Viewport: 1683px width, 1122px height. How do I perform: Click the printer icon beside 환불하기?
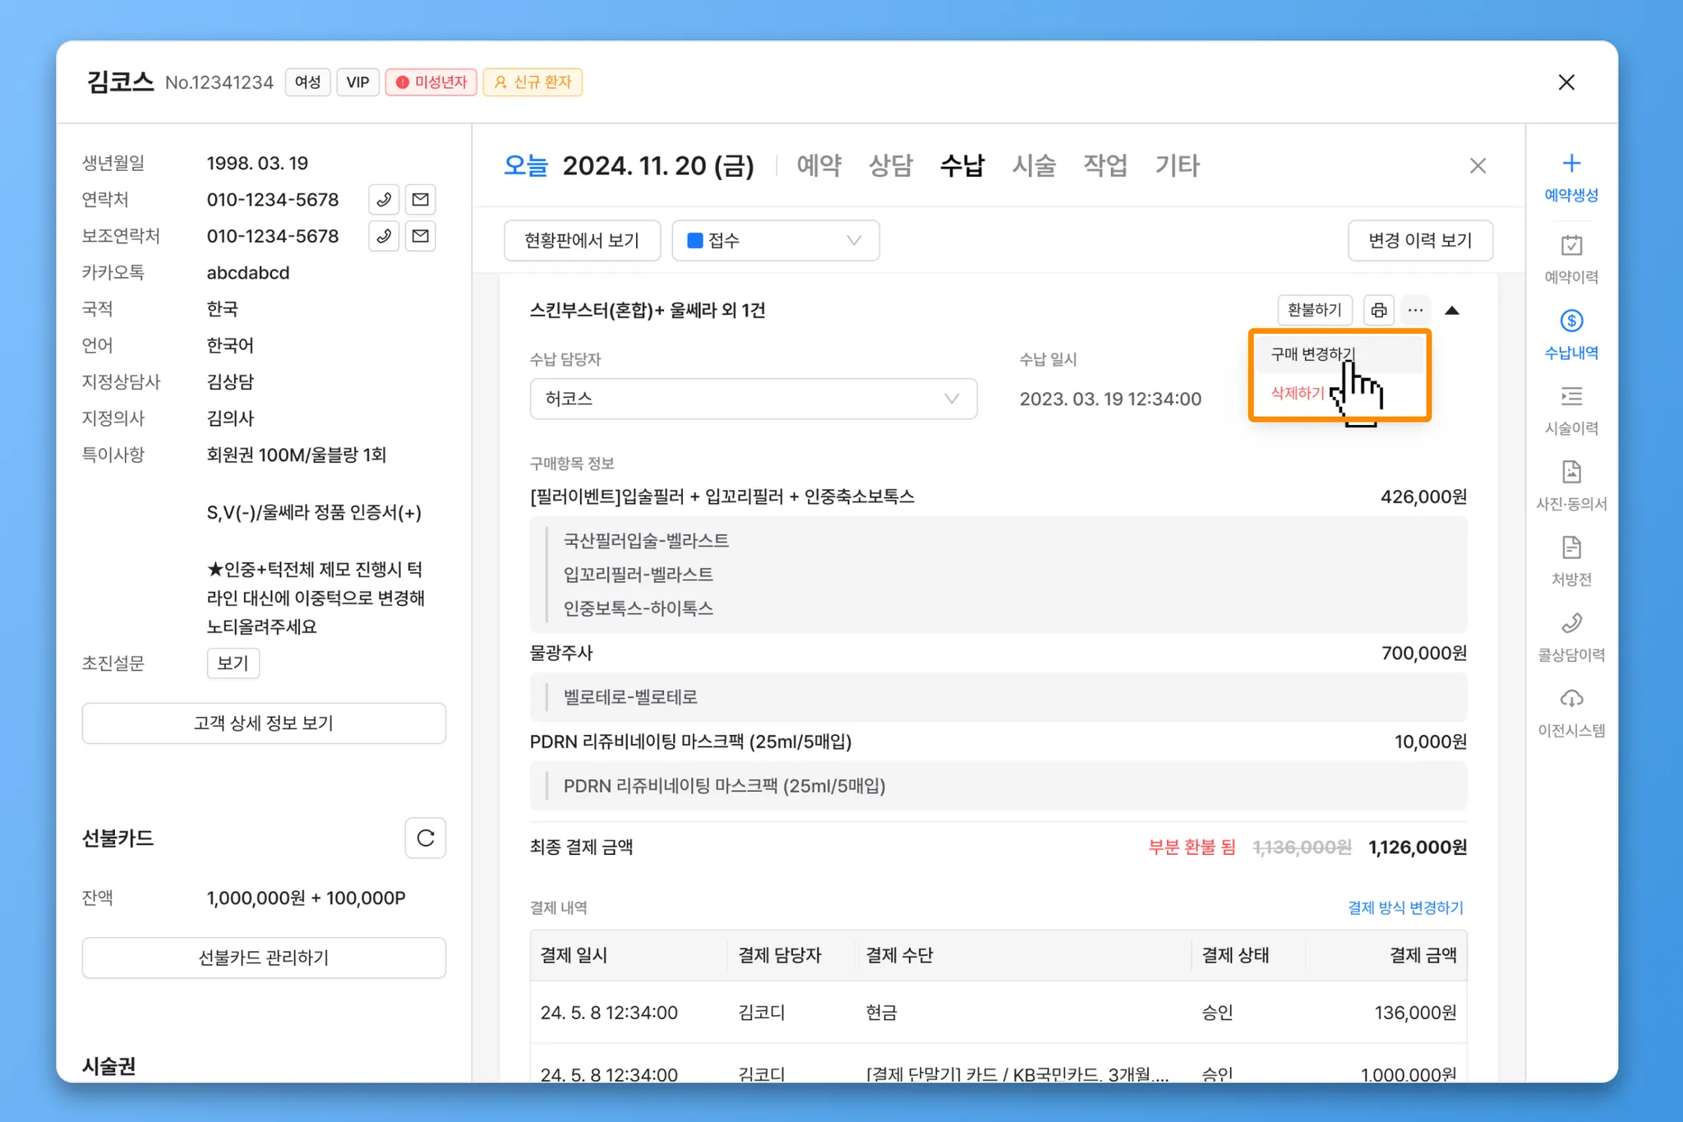(1379, 310)
